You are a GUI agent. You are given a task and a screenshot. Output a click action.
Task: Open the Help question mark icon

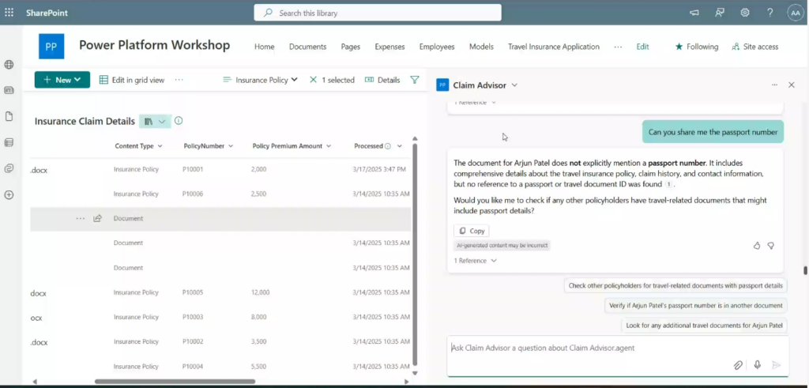tap(770, 13)
